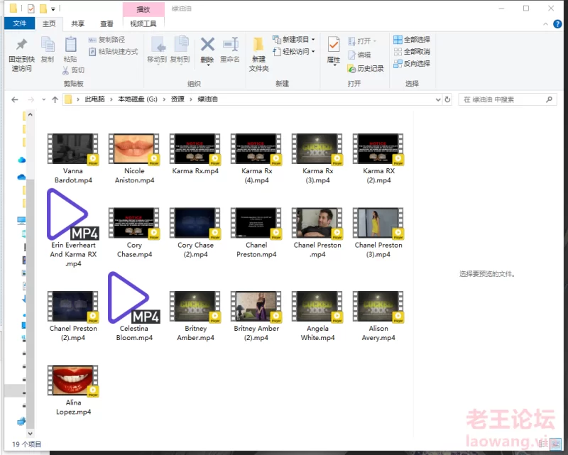568x455 pixels.
Task: Collapse the ribbon with the chevron
Action: coord(545,24)
